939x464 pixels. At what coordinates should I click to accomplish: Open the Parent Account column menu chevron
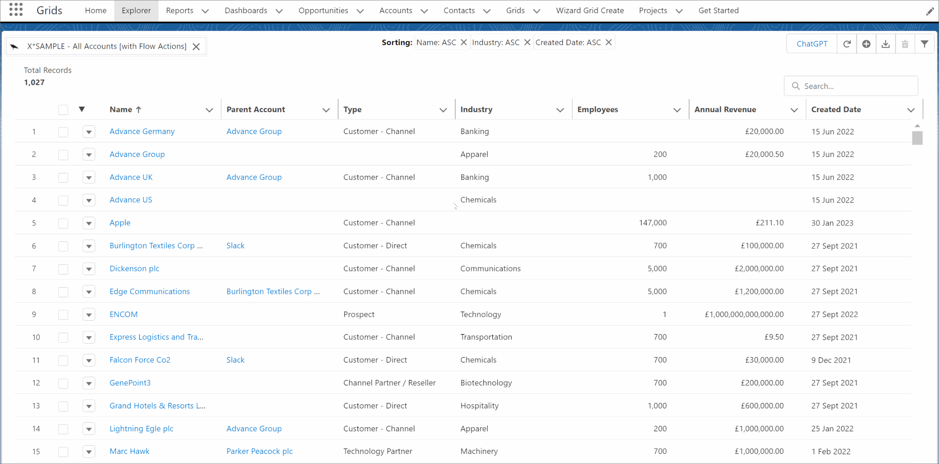(x=326, y=110)
